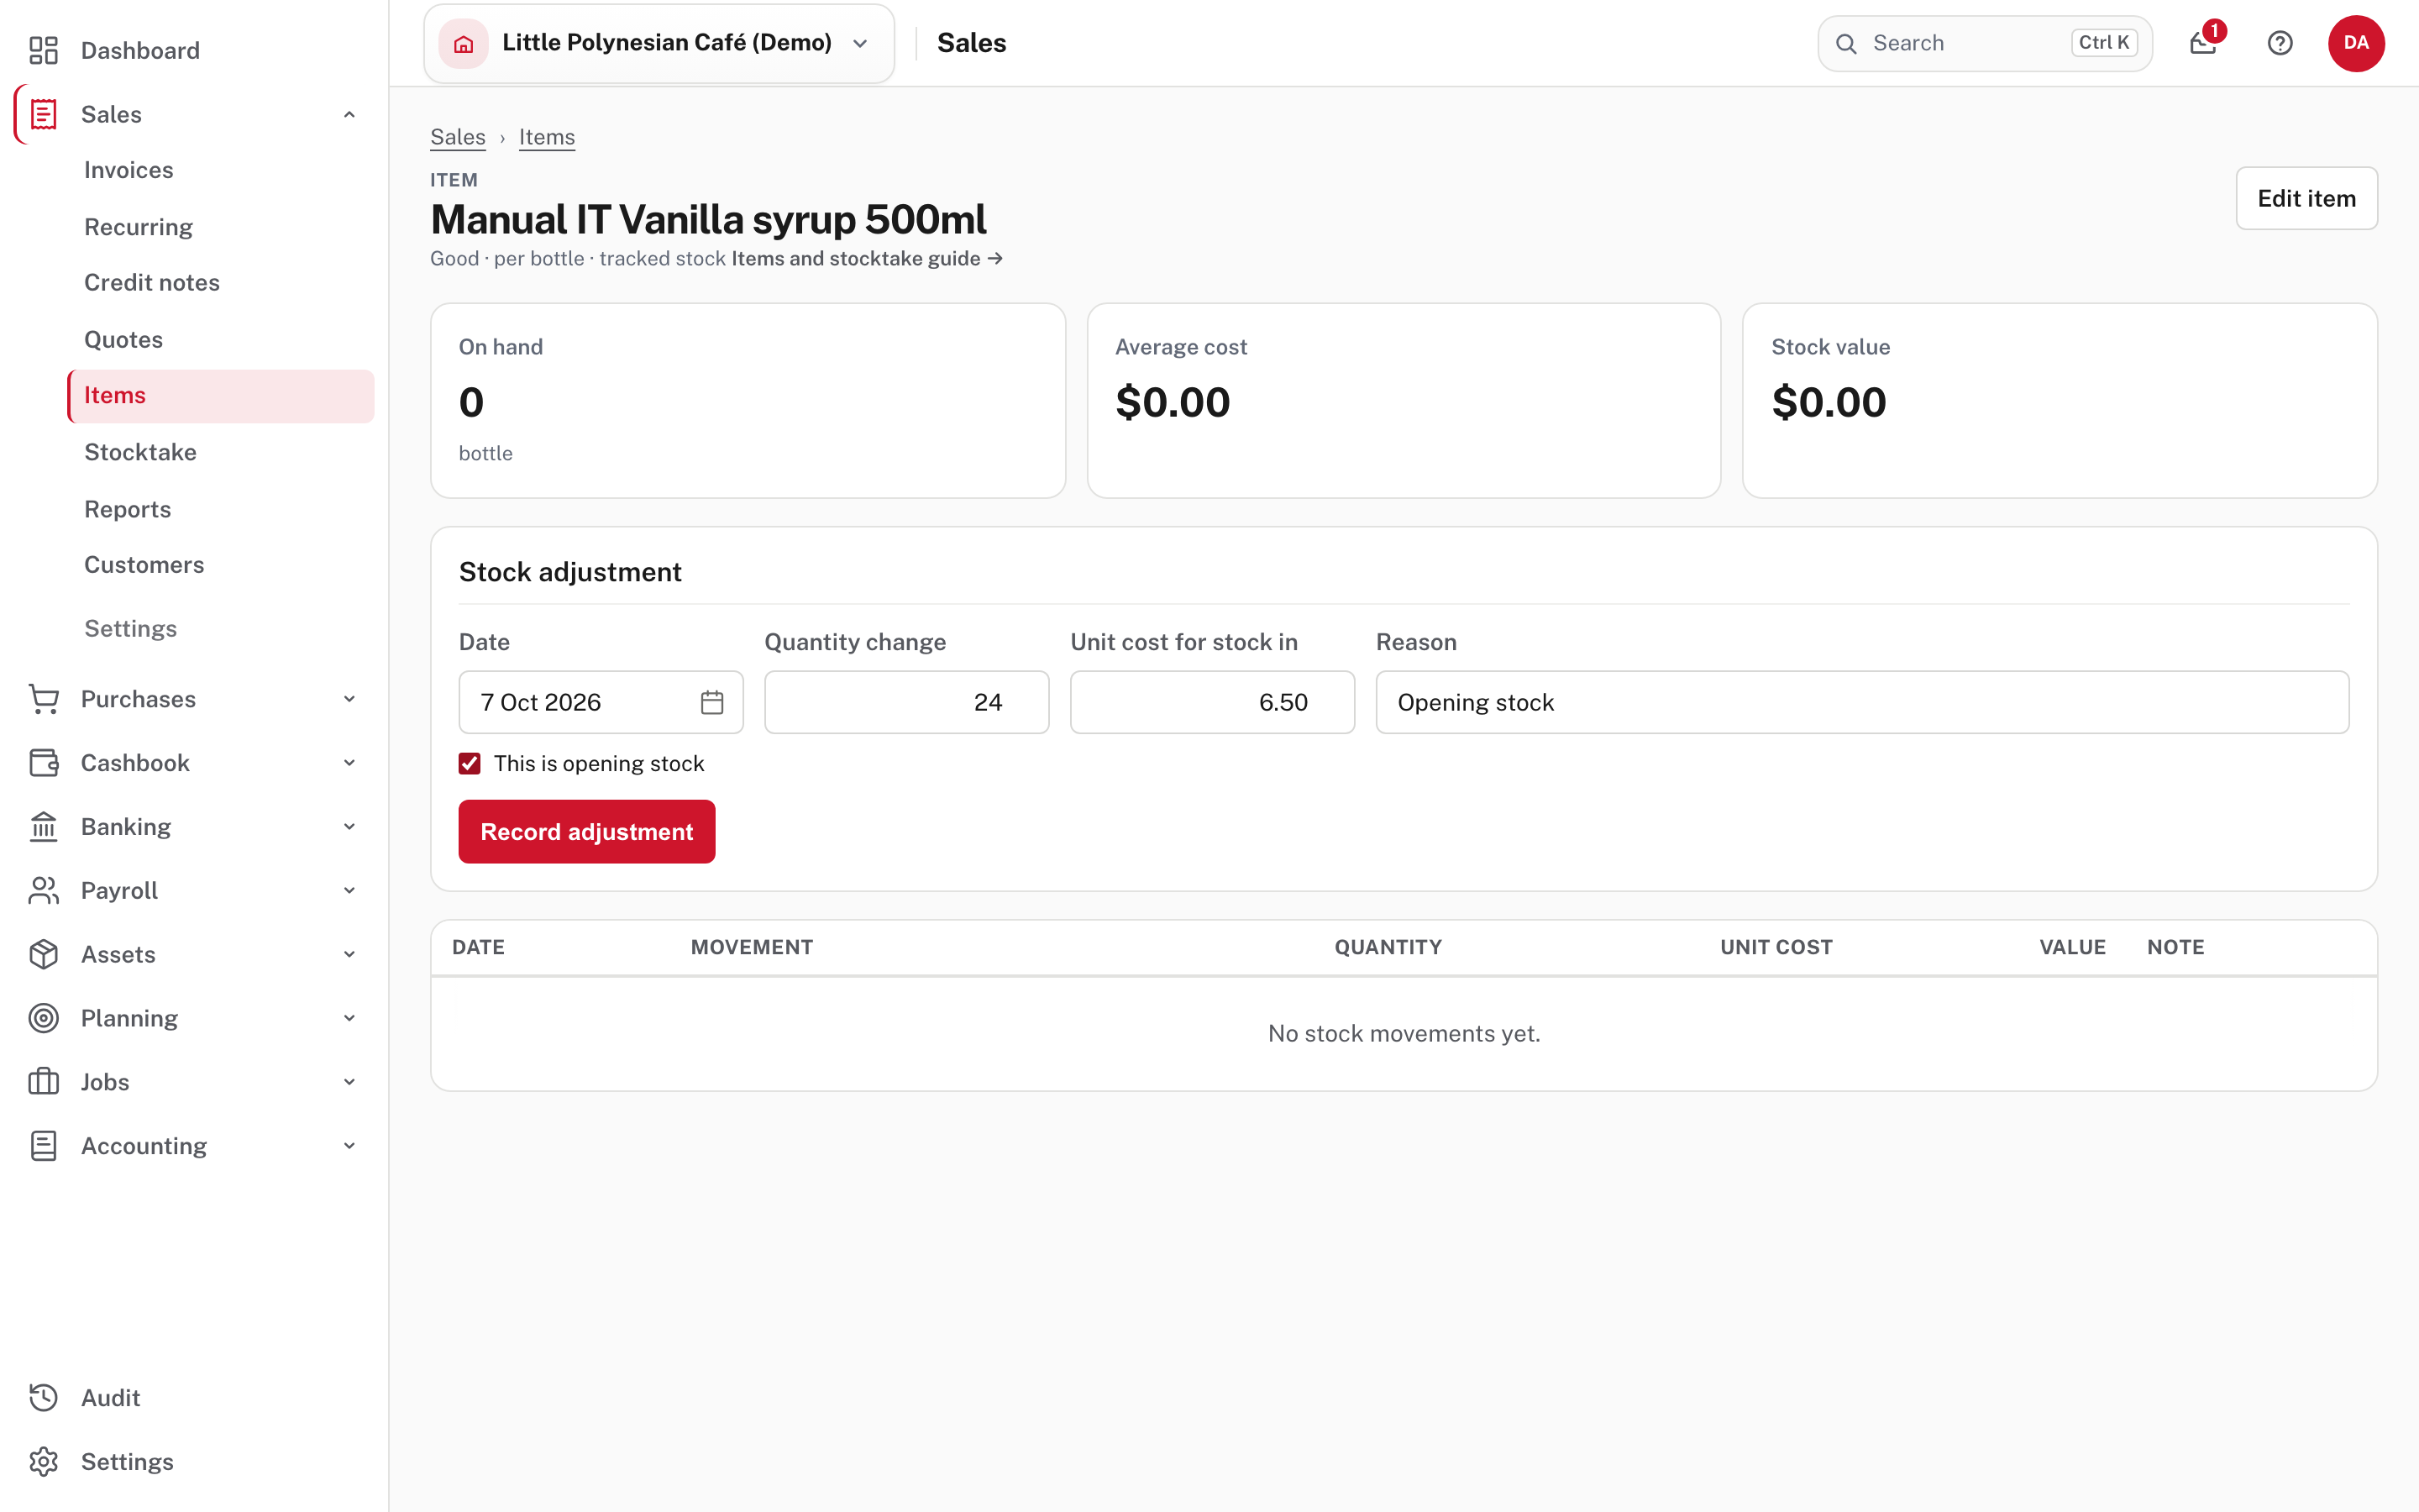Click the Reason text field

click(1862, 702)
